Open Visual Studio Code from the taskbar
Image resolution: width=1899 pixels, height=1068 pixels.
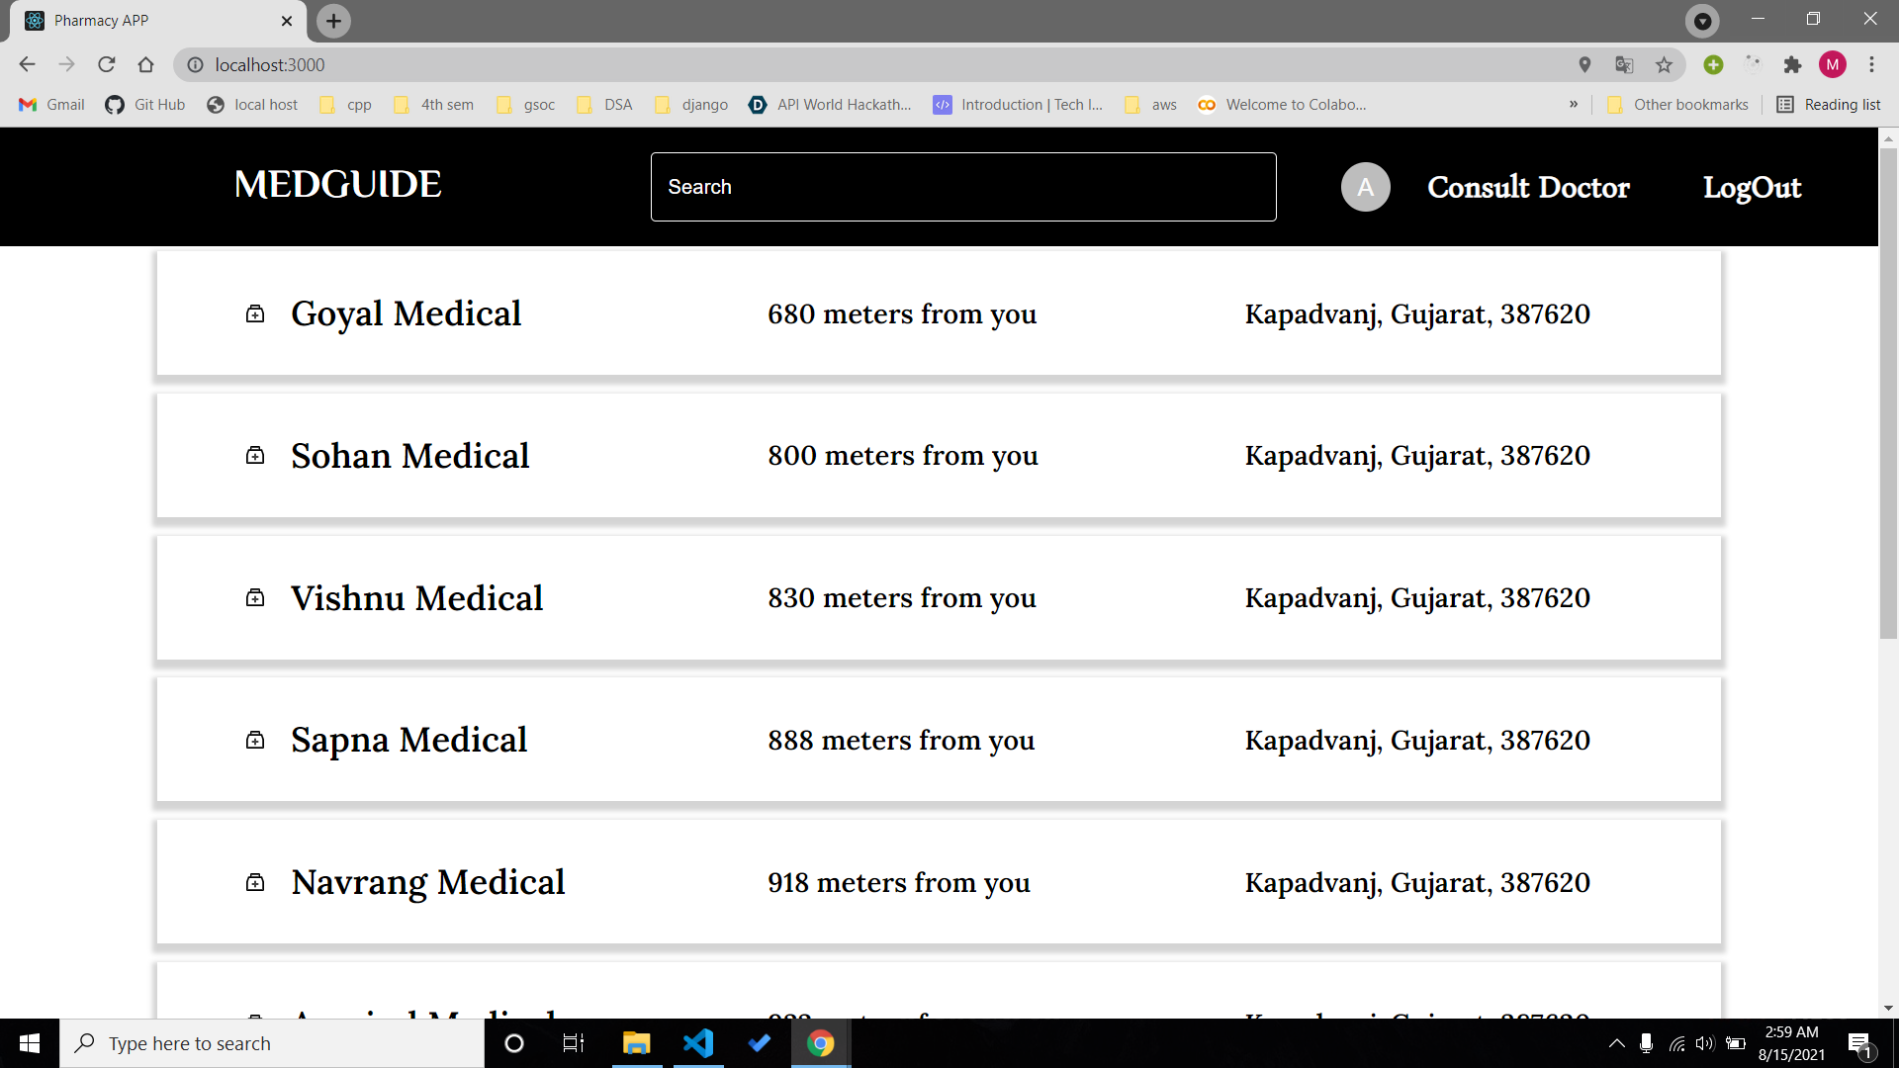click(698, 1043)
